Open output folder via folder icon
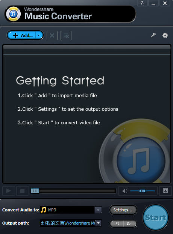173x234 pixels. pos(129,223)
